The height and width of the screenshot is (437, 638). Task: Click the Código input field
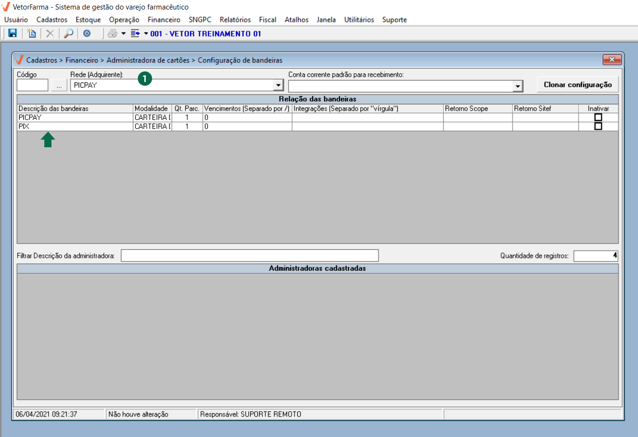coord(32,85)
